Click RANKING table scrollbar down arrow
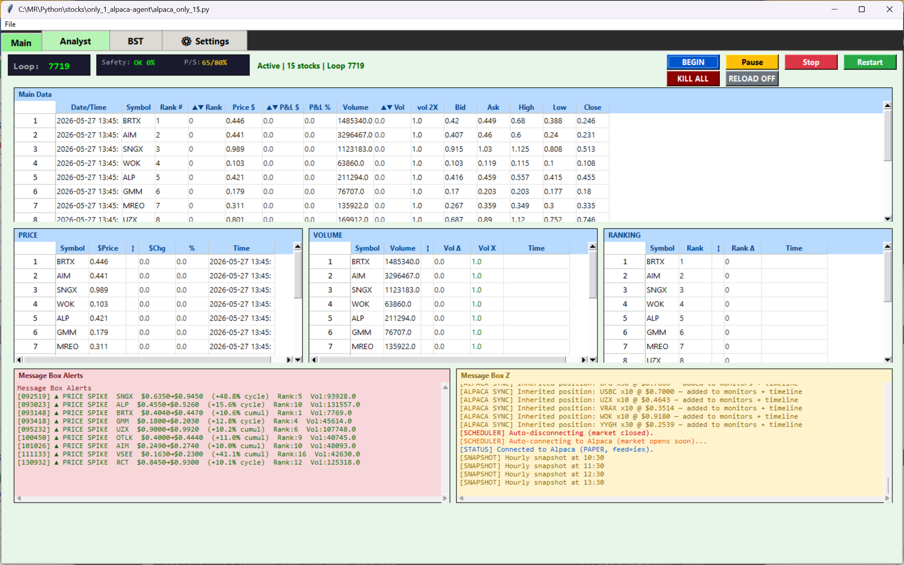 point(887,360)
